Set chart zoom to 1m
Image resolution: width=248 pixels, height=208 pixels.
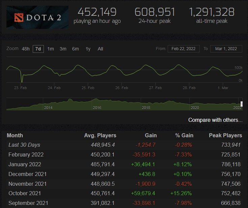(x=51, y=49)
